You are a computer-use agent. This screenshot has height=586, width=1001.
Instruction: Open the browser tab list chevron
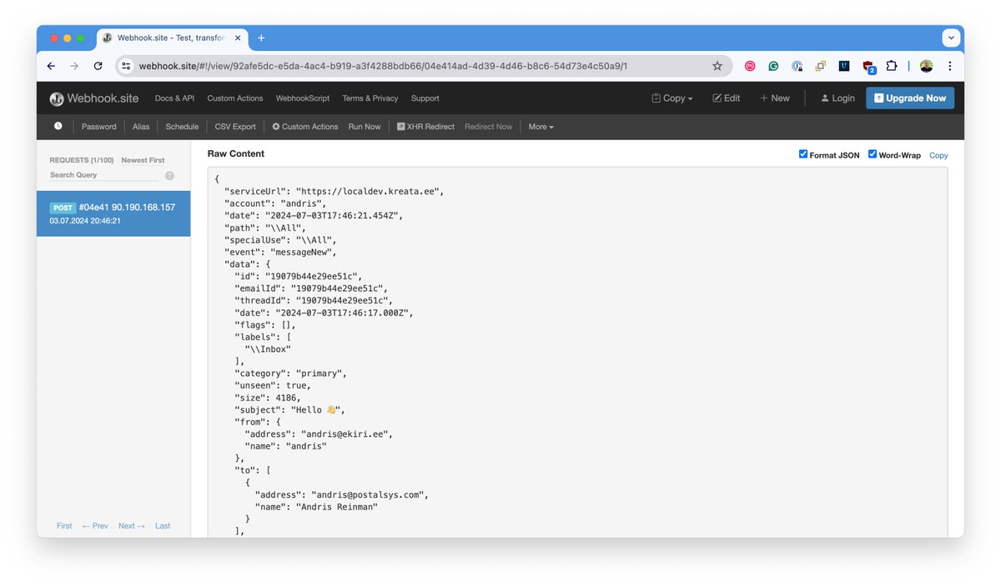[x=951, y=38]
